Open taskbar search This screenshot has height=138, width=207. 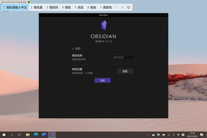click(x=12, y=135)
